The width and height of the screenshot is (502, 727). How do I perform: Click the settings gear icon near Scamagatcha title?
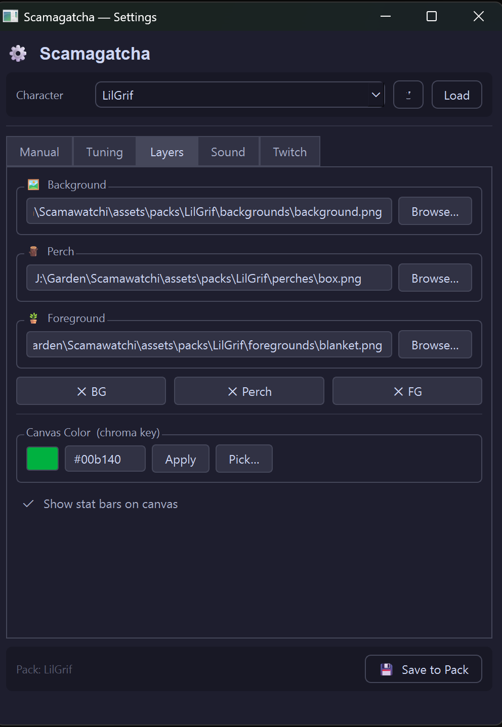(18, 54)
